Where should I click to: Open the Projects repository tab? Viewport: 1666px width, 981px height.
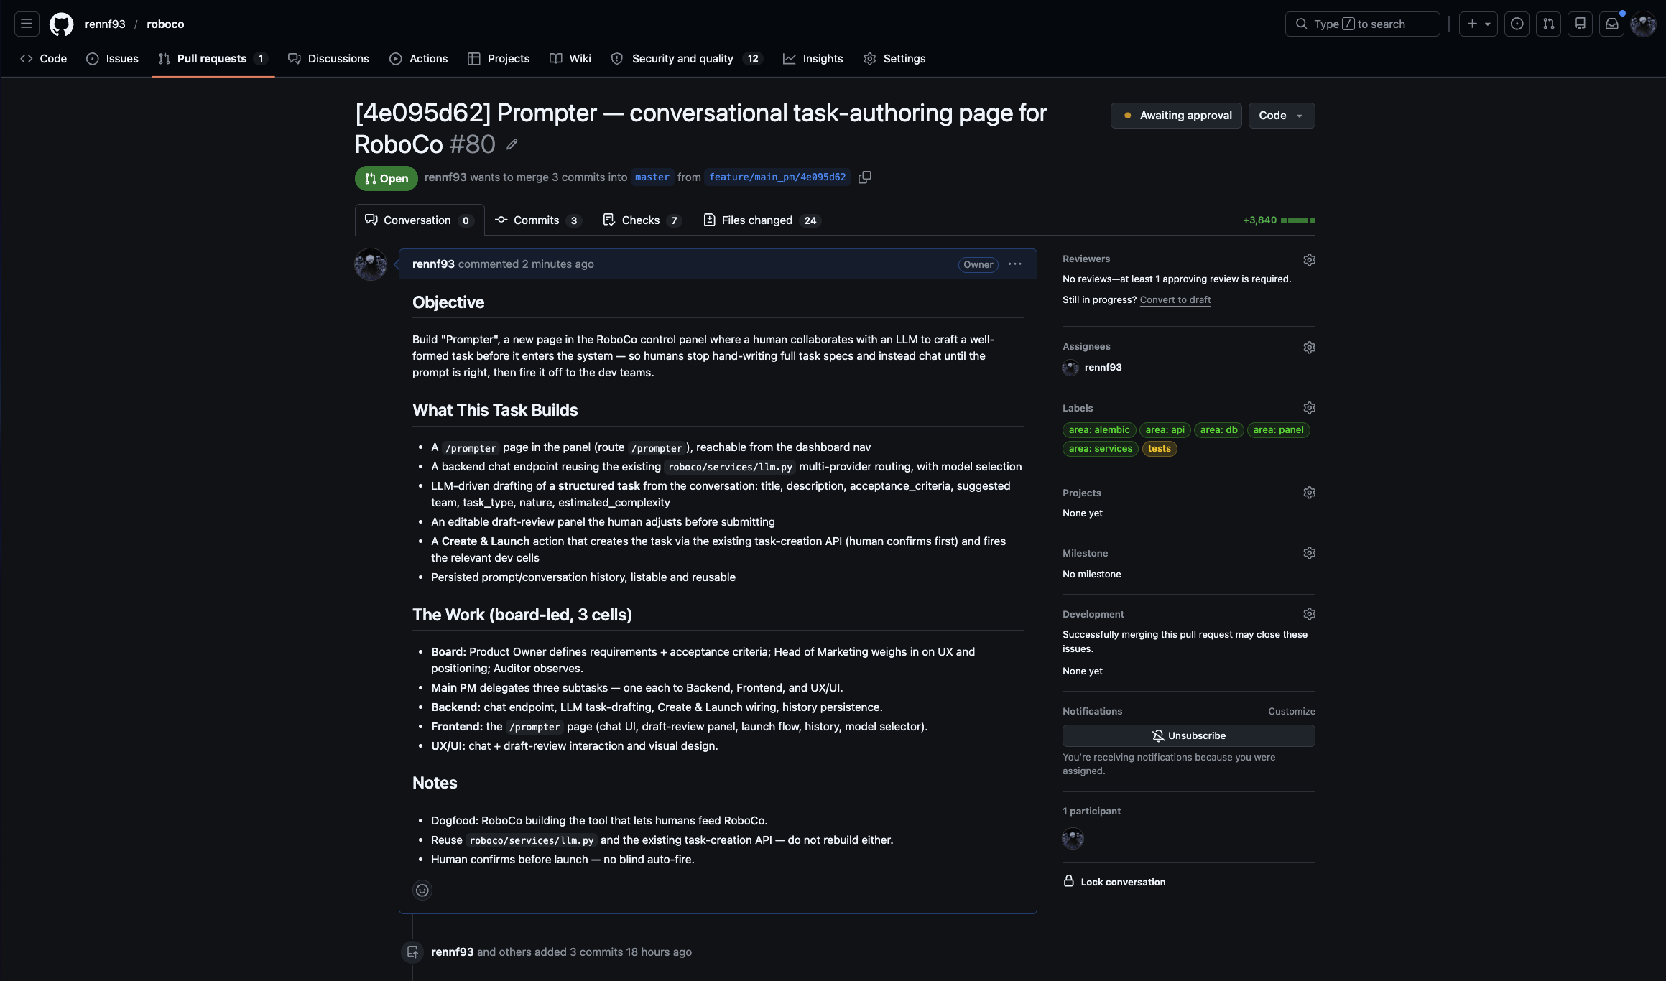coord(499,59)
